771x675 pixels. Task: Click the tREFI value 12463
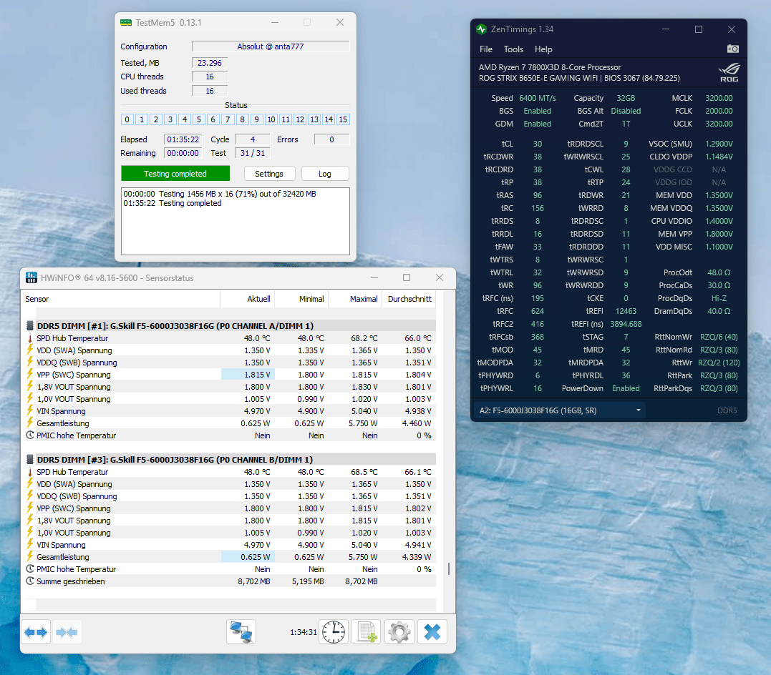click(626, 311)
